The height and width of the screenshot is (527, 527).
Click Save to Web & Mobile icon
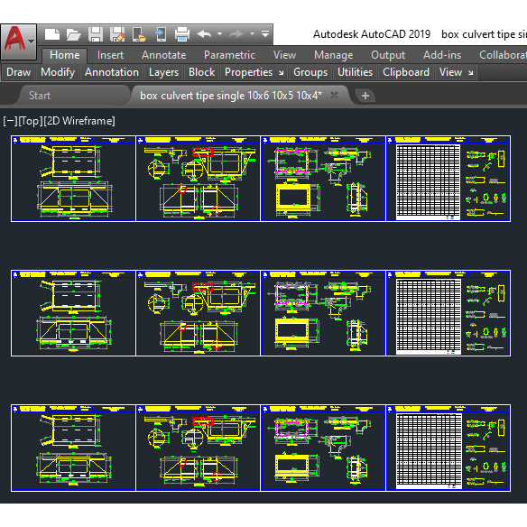click(161, 34)
